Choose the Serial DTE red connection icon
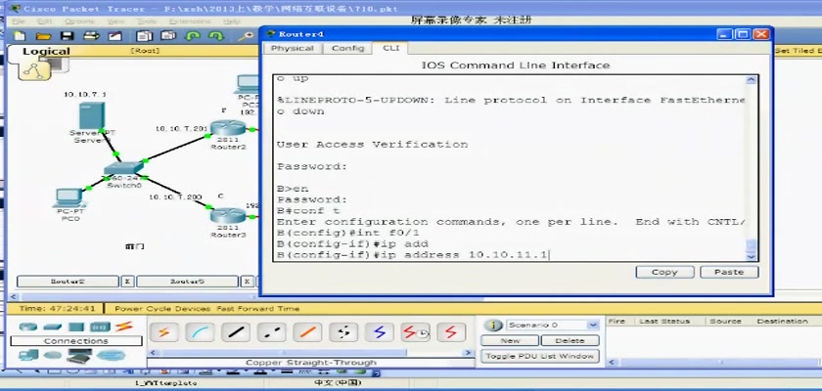The width and height of the screenshot is (822, 391). pyautogui.click(x=451, y=331)
